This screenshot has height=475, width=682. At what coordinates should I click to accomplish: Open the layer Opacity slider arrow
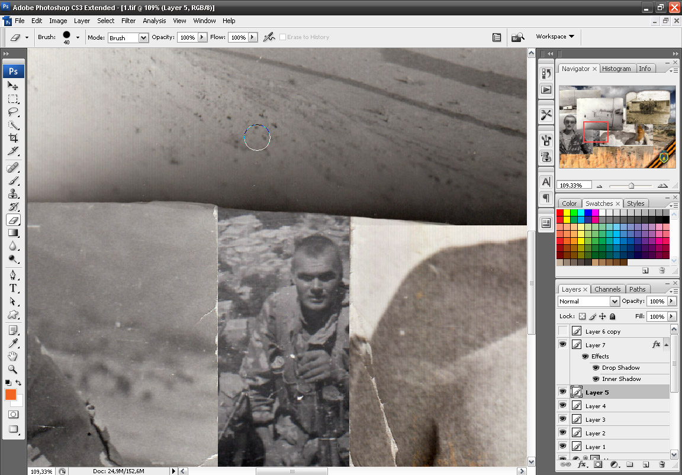coord(671,301)
